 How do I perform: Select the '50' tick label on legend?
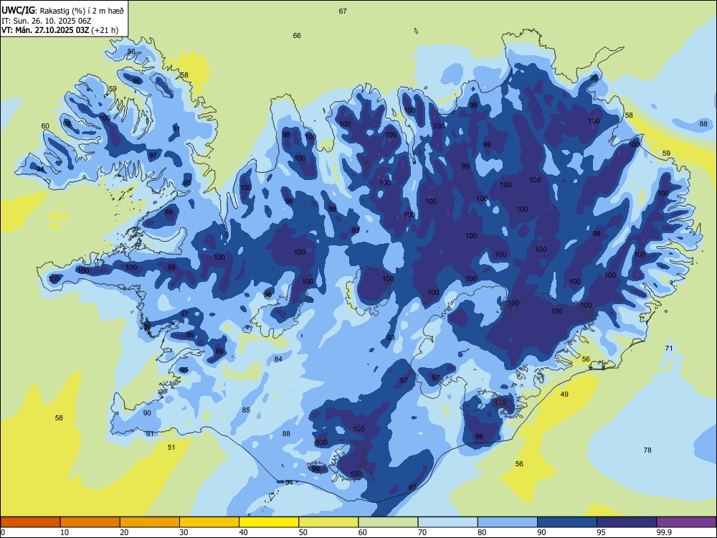click(303, 532)
